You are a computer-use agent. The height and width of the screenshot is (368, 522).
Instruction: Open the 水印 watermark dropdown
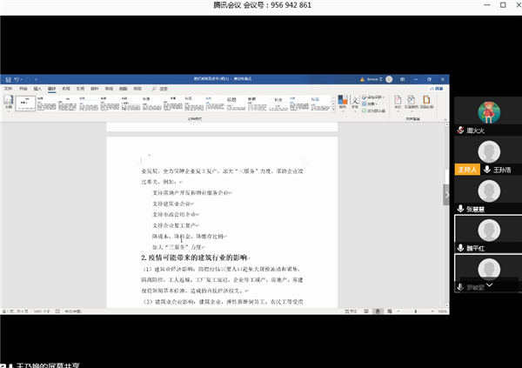click(x=398, y=103)
